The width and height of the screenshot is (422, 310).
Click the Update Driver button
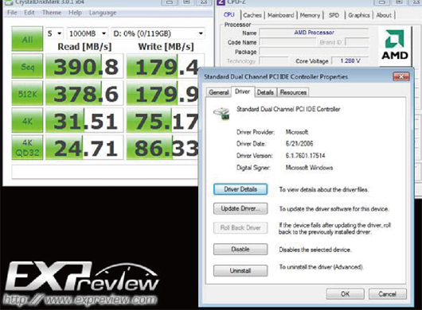240,208
